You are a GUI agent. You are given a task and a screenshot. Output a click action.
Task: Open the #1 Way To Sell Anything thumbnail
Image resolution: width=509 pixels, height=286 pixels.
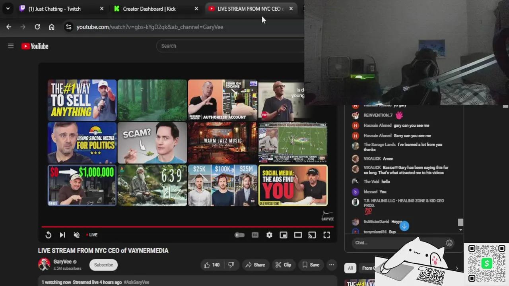coord(82,100)
